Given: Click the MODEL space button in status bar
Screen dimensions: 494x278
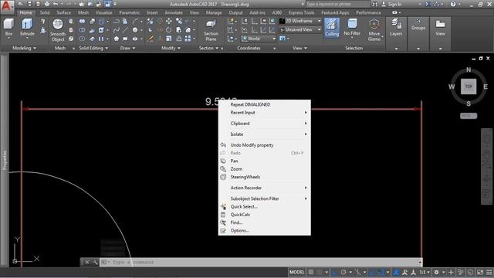Looking at the screenshot, I should pyautogui.click(x=296, y=272).
